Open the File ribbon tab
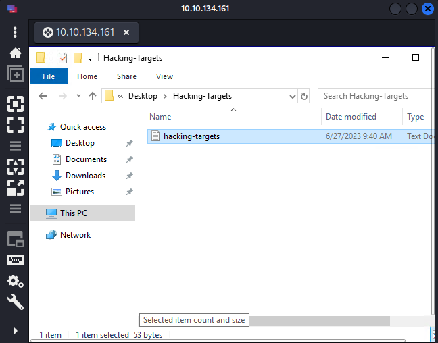Screen dimensions: 438x343 tap(49, 76)
